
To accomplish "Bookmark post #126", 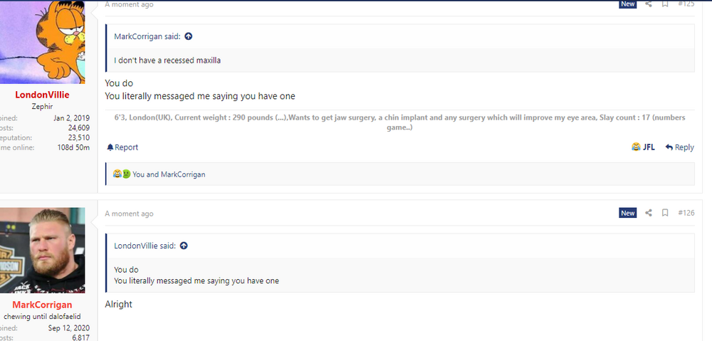I will (665, 213).
